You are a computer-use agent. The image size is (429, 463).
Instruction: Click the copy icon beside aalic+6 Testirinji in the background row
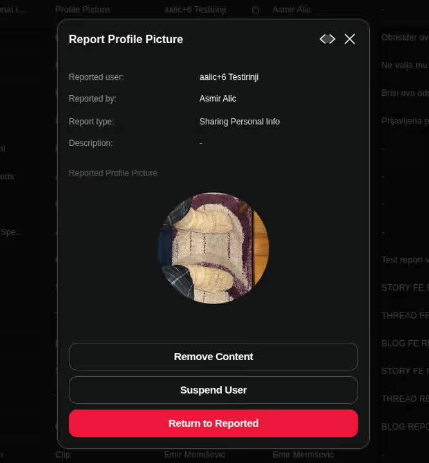pos(255,11)
